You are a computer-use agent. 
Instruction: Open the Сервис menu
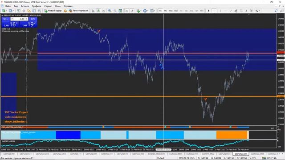click(48, 6)
